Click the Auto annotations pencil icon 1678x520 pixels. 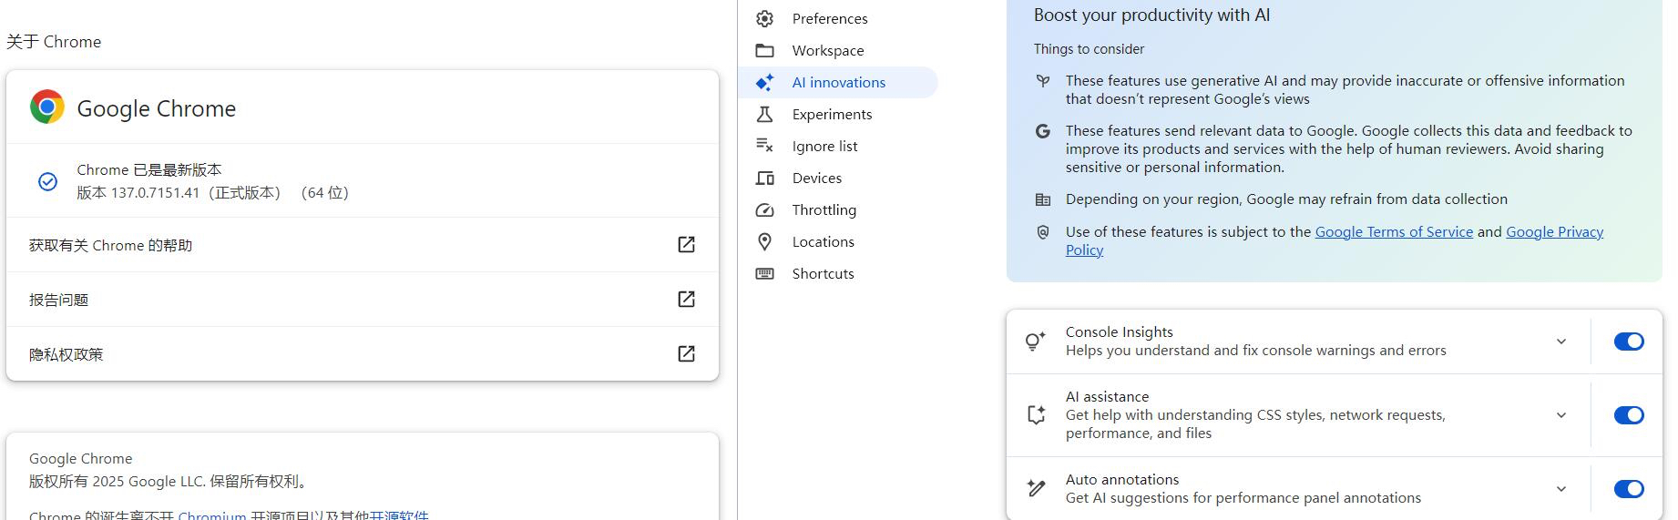pyautogui.click(x=1036, y=488)
